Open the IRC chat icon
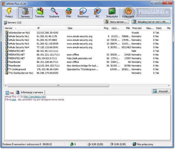Screen dimensions: 175x149 point(97,11)
